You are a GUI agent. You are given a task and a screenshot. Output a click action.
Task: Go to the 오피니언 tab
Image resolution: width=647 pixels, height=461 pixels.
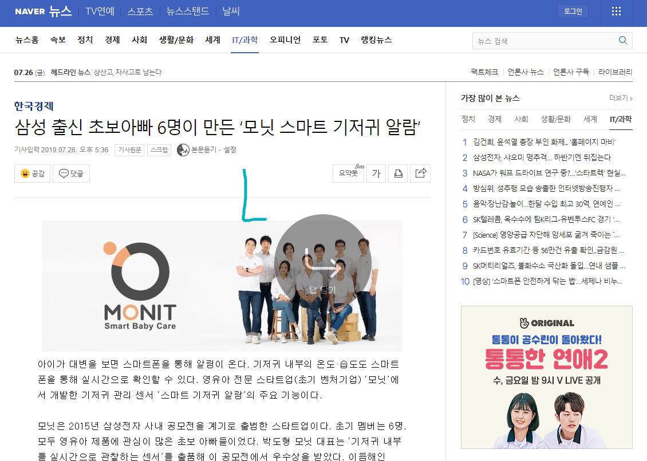pos(285,40)
